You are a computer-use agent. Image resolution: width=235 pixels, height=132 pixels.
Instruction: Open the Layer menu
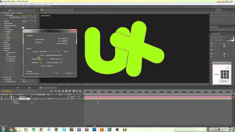point(21,4)
